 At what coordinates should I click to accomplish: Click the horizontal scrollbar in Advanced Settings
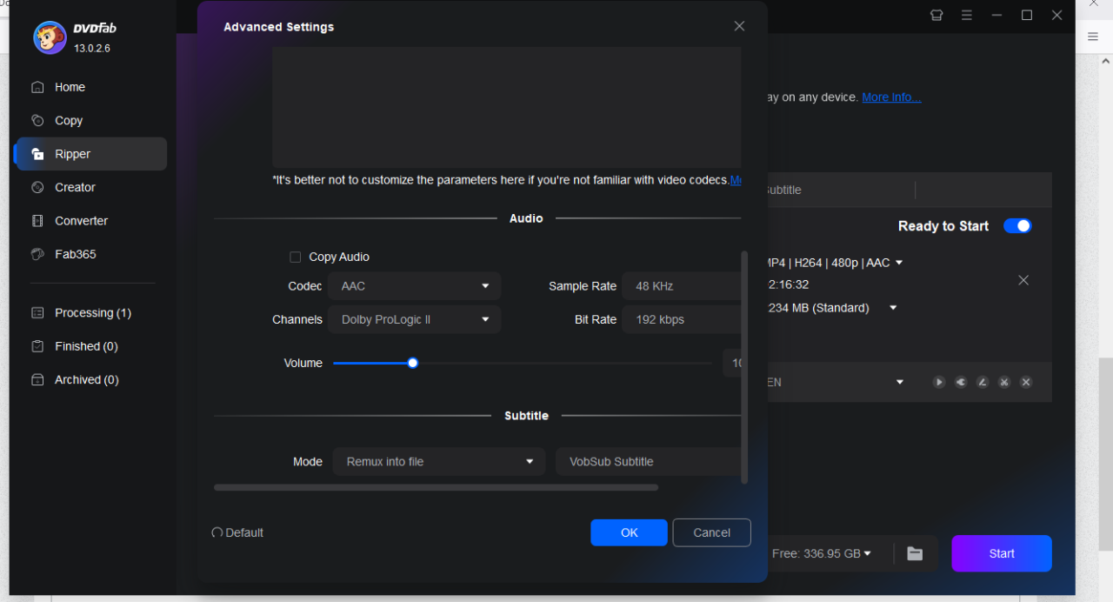436,488
